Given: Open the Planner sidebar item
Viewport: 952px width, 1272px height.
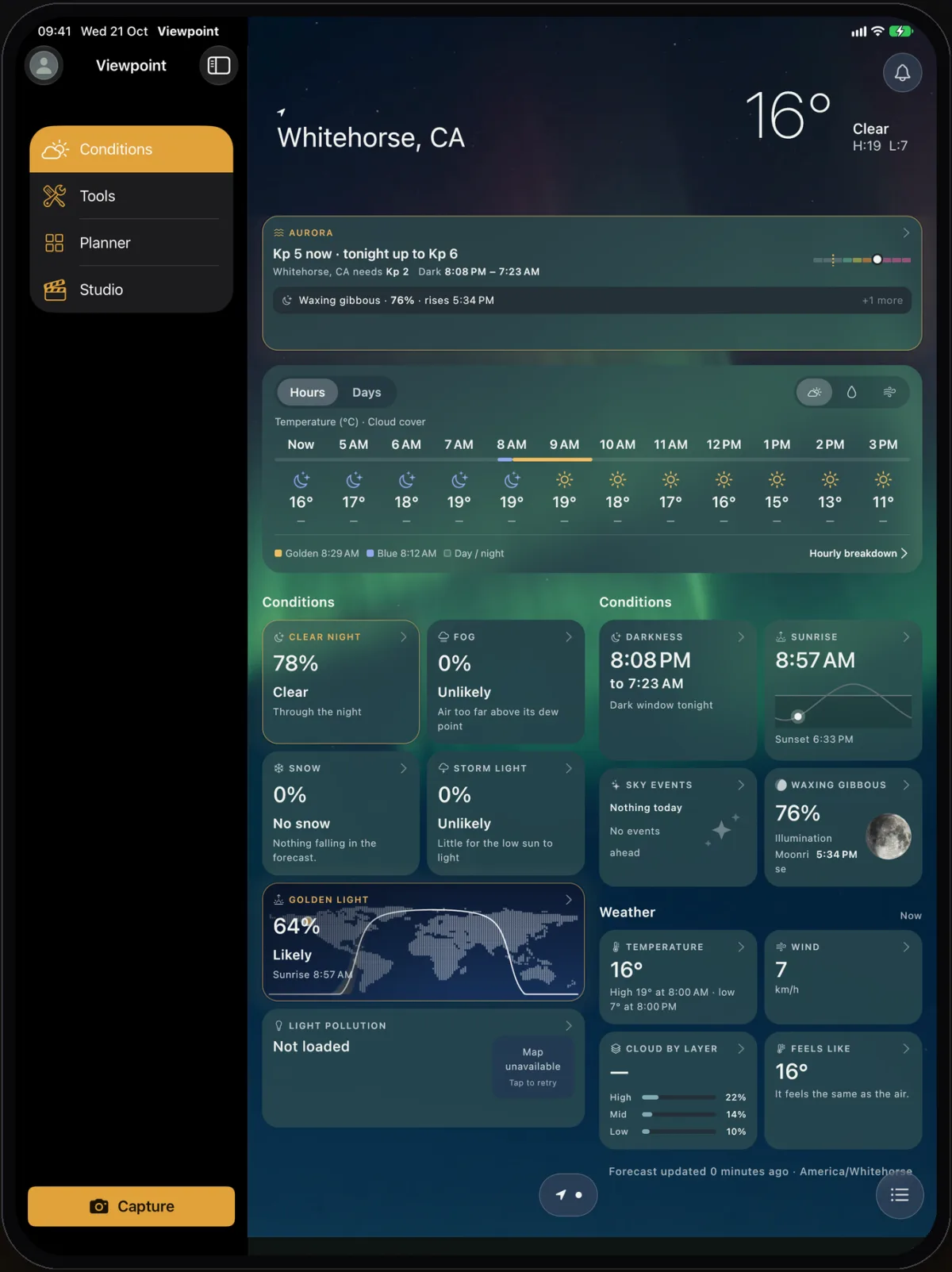Looking at the screenshot, I should coord(132,243).
